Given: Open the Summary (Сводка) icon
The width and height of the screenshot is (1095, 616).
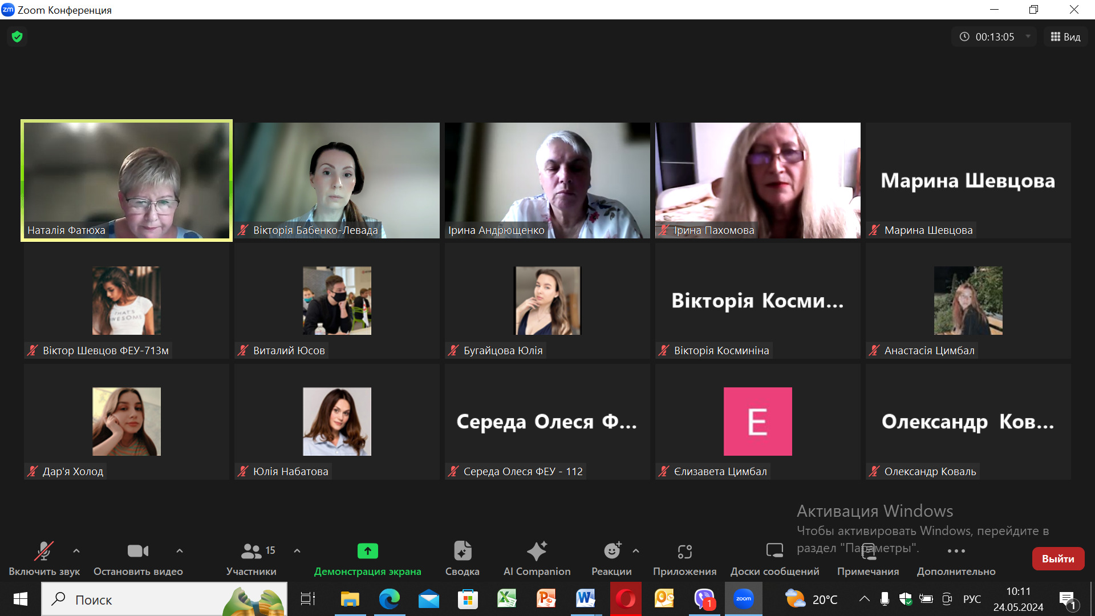Looking at the screenshot, I should (462, 551).
